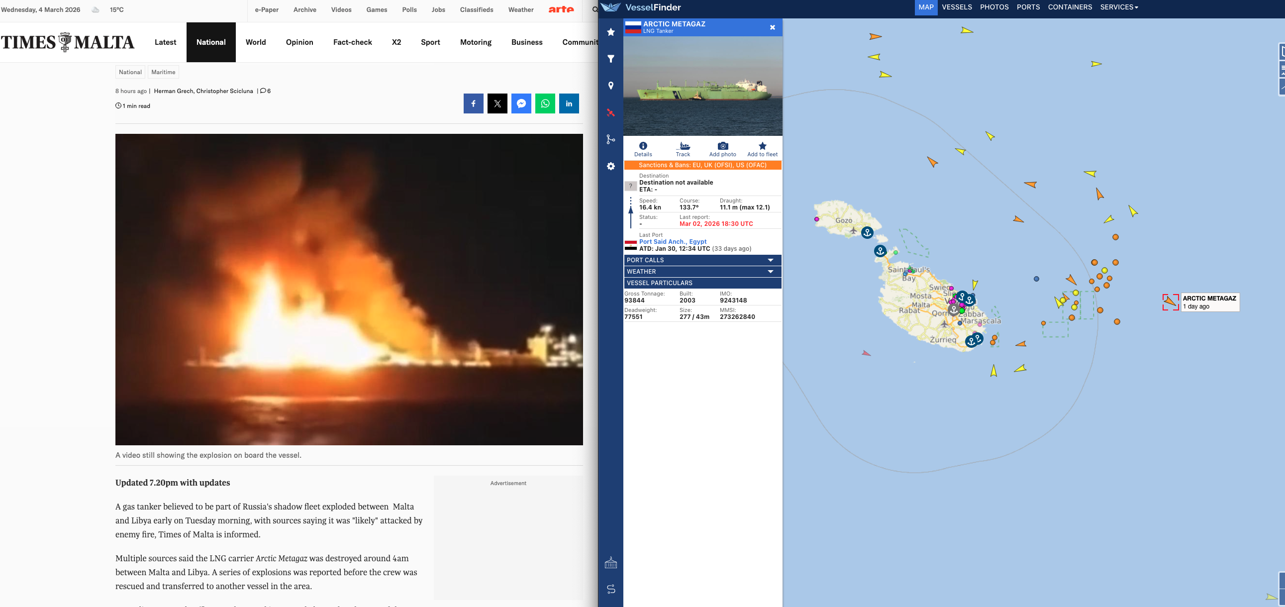This screenshot has width=1285, height=607.
Task: Expand the WEATHER section
Action: 702,271
